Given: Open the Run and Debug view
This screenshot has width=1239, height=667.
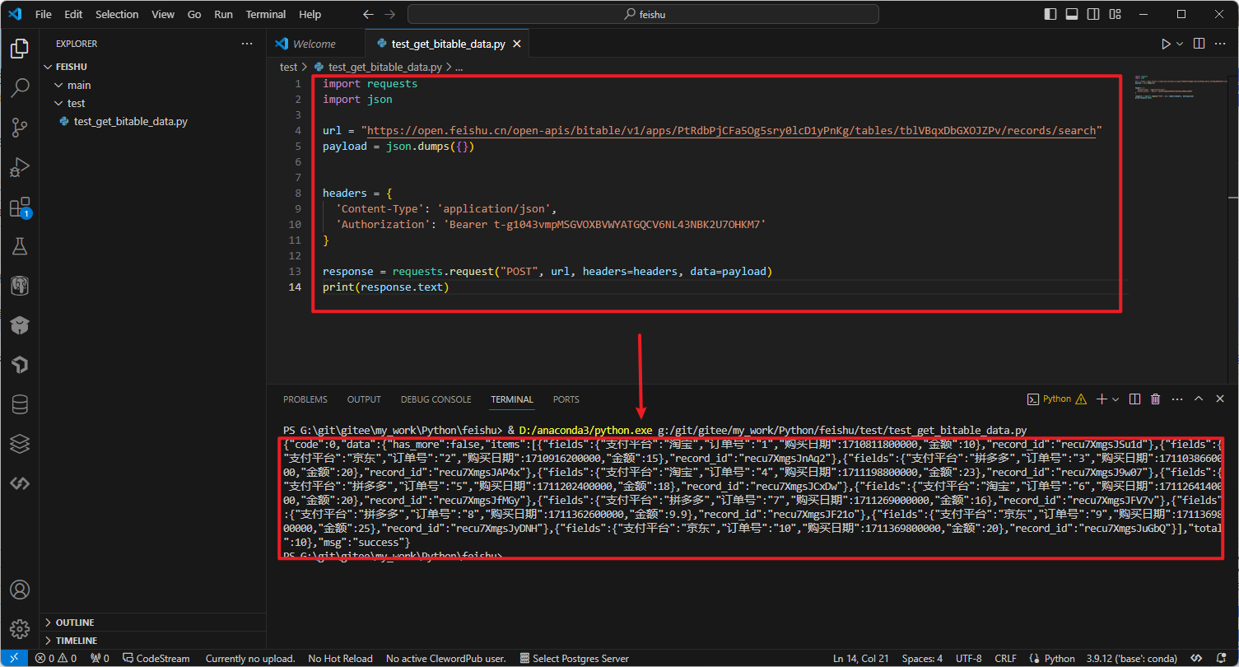Looking at the screenshot, I should (x=20, y=167).
